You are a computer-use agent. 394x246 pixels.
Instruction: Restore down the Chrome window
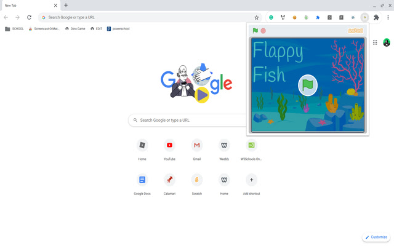pos(382,6)
